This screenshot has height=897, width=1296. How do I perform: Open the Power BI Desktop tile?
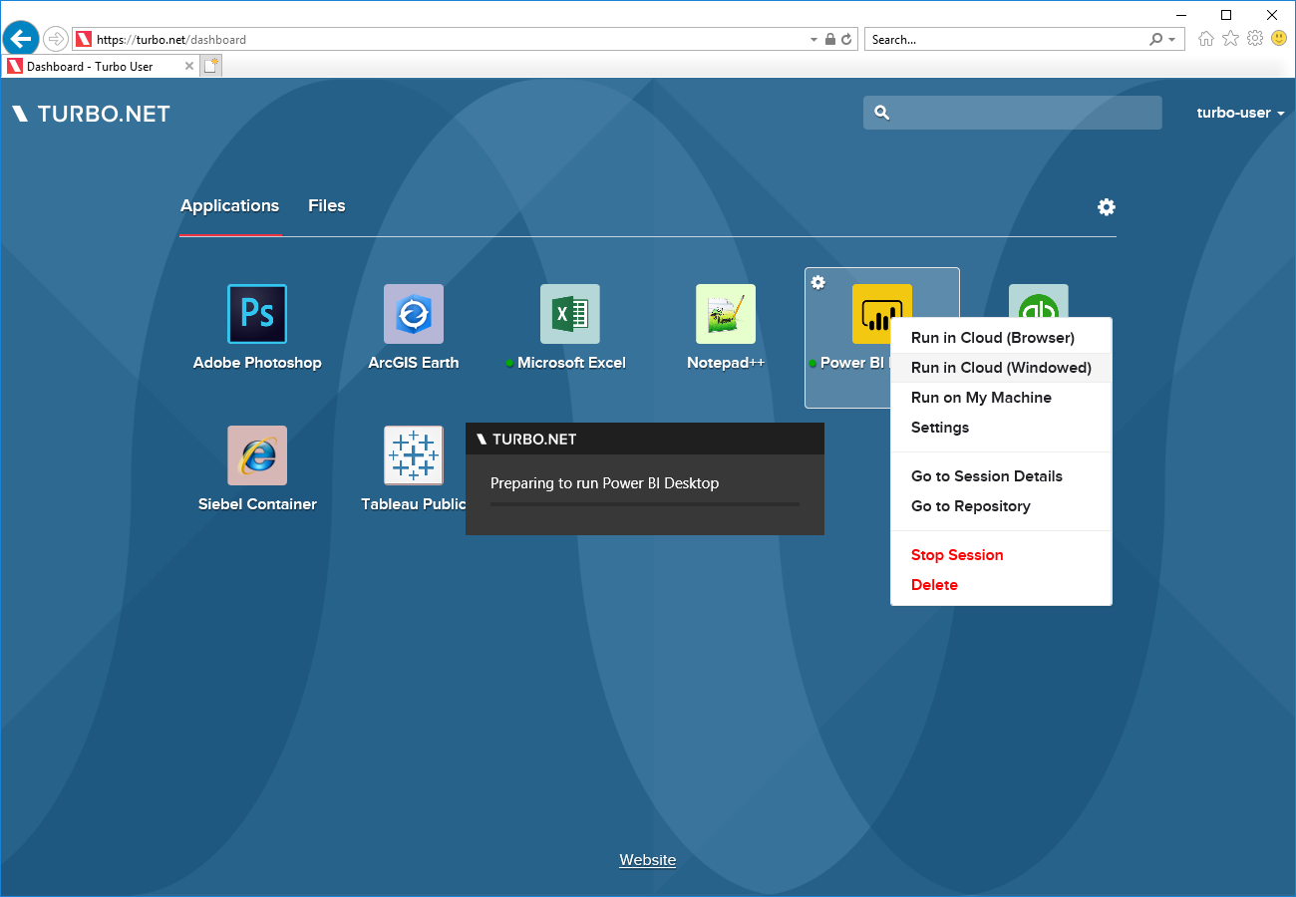[x=881, y=313]
